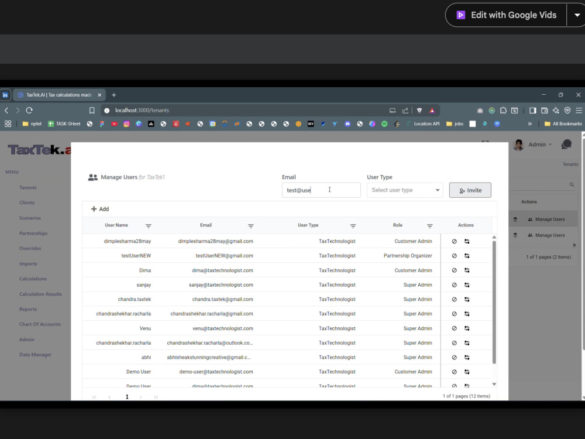Click block icon for demo-user@taxtechnologist.com row
Viewport: 585px width, 439px height.
454,372
